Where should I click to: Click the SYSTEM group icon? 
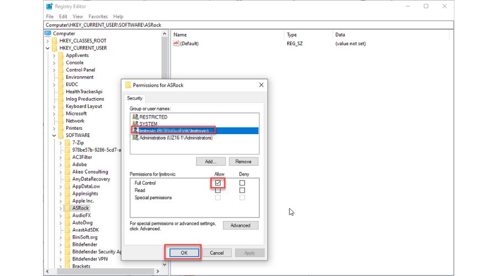pyautogui.click(x=135, y=124)
